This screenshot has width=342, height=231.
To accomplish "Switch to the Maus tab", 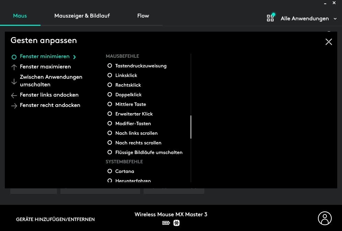I will 20,16.
